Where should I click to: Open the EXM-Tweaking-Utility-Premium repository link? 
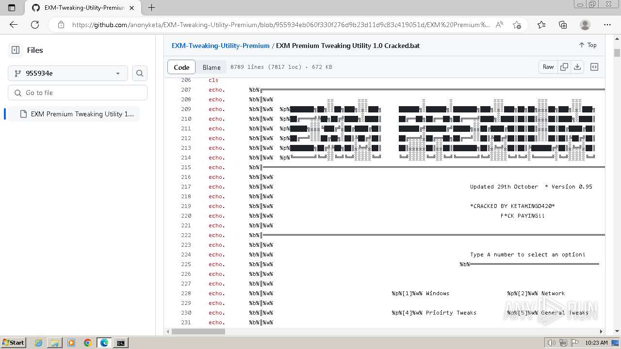(x=220, y=46)
